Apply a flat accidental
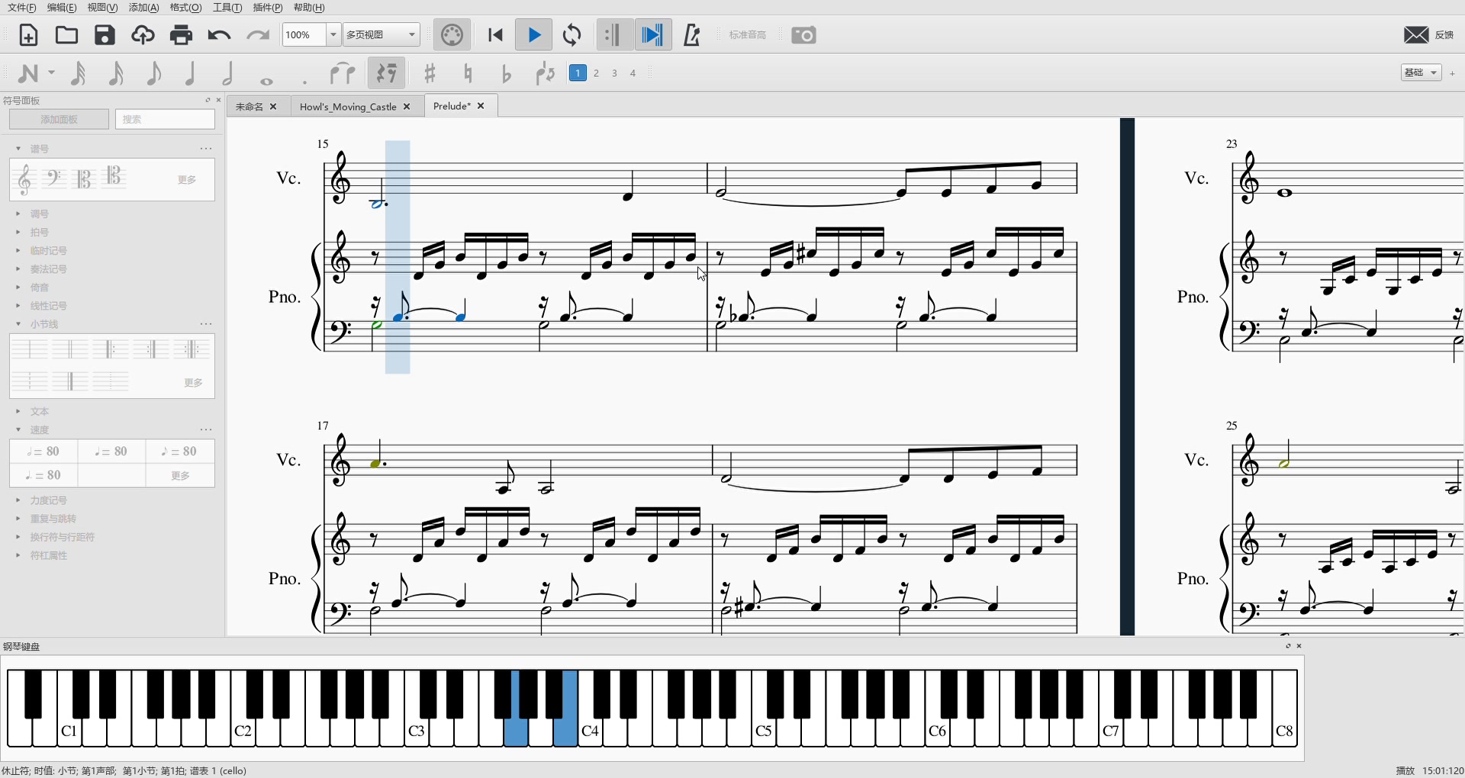Image resolution: width=1465 pixels, height=778 pixels. 506,73
